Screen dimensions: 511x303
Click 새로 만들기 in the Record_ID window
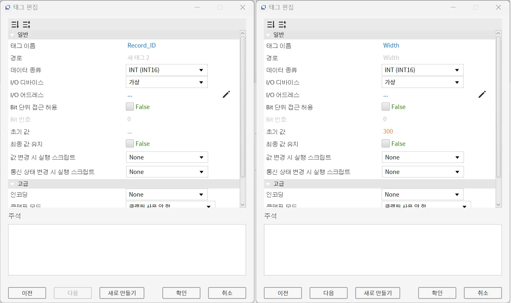tap(122, 293)
